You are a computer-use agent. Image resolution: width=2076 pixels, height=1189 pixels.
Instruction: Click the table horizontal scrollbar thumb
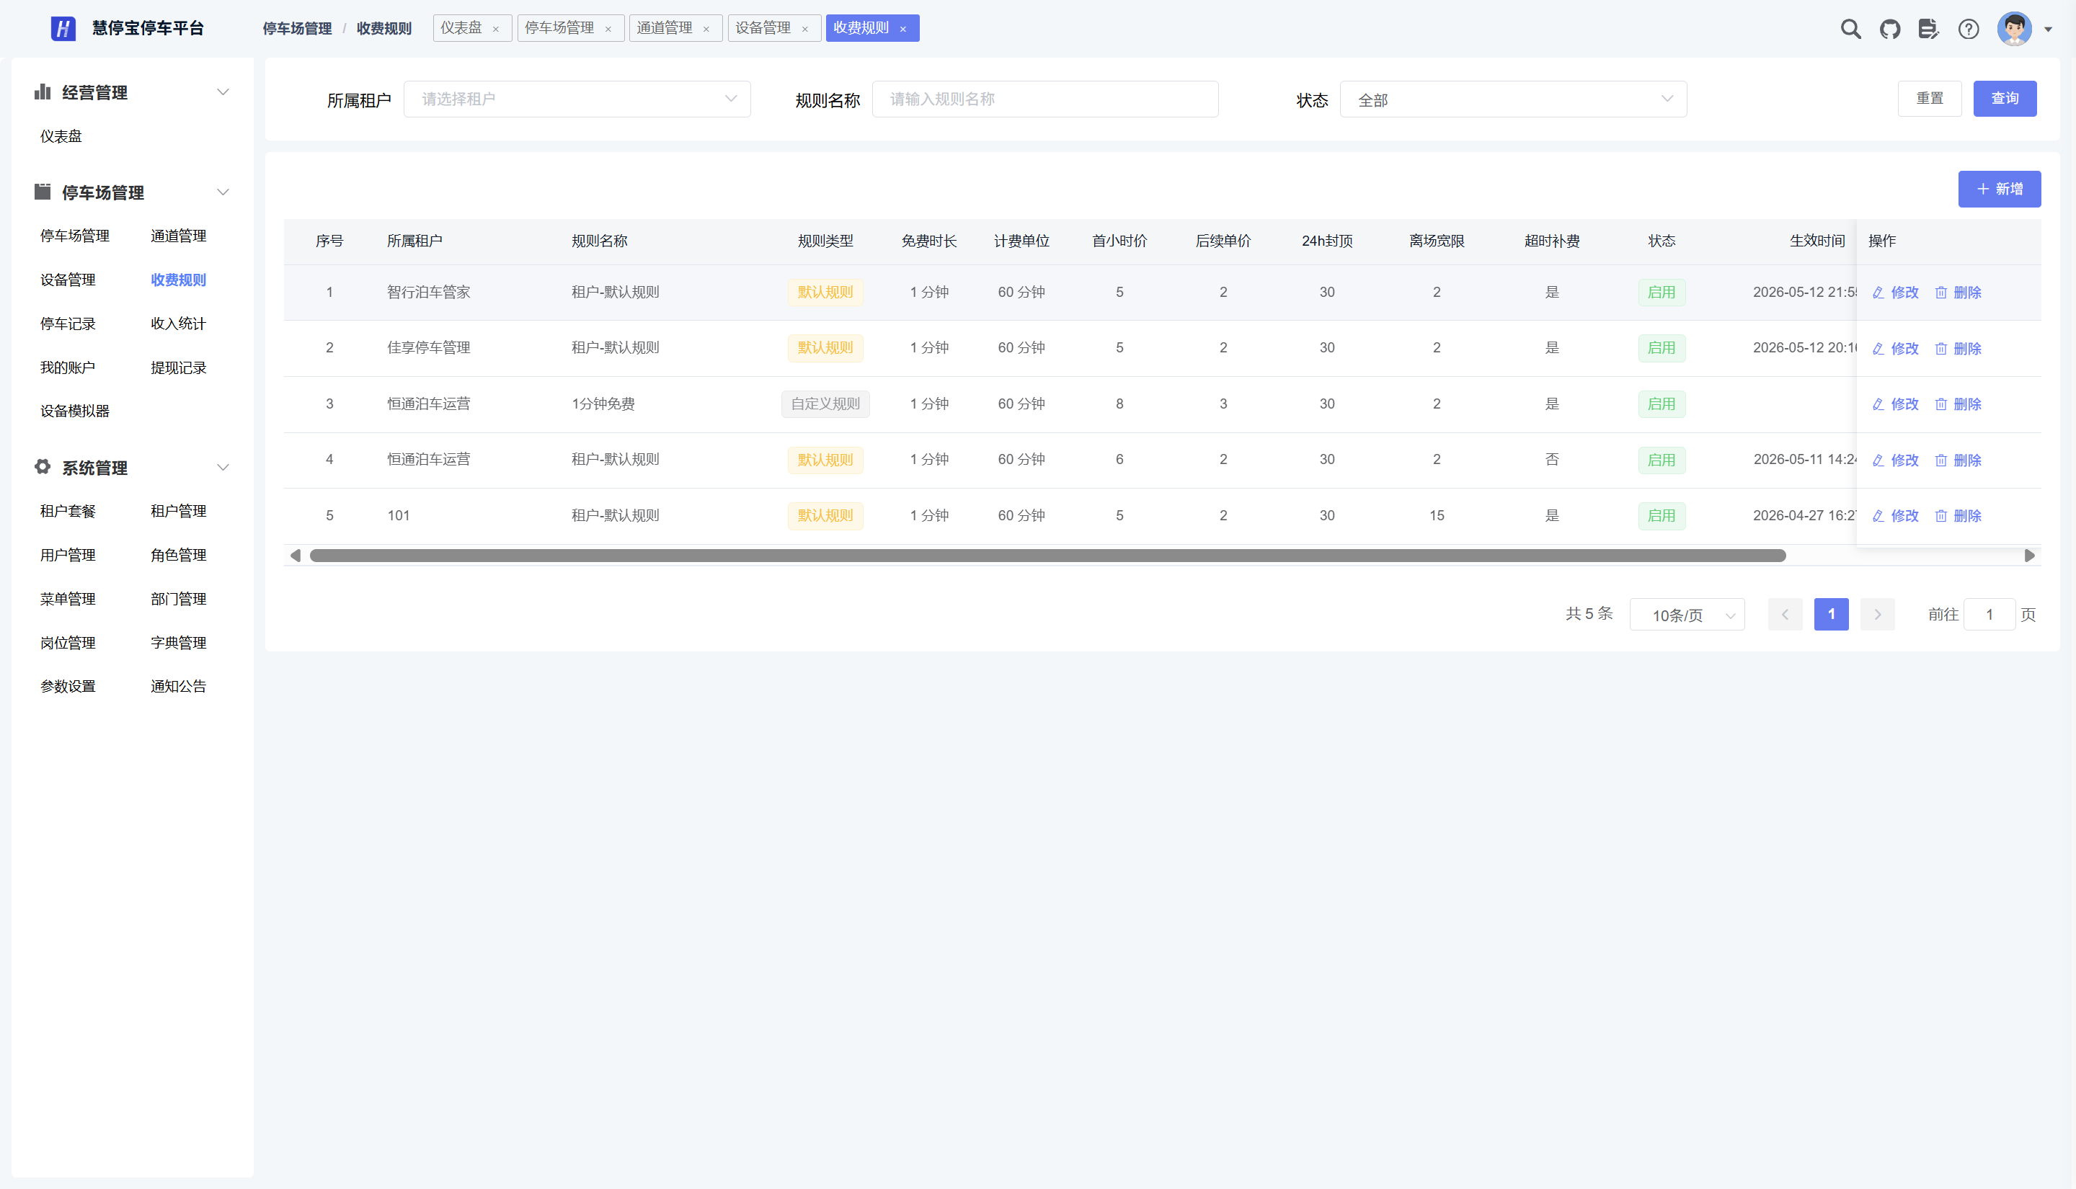tap(1048, 556)
